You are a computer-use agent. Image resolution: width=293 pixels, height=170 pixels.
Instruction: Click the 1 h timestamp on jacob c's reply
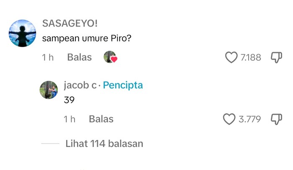point(69,119)
